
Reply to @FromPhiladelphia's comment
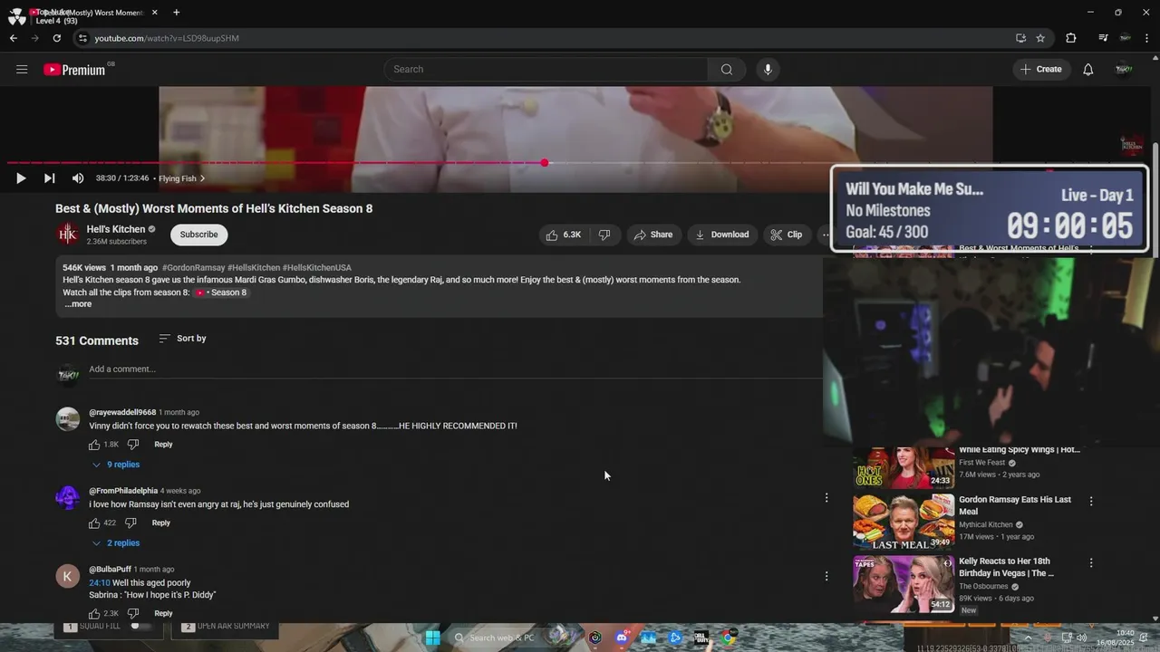pos(160,523)
